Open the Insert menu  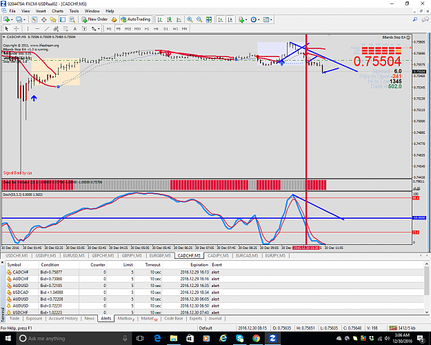pos(41,11)
